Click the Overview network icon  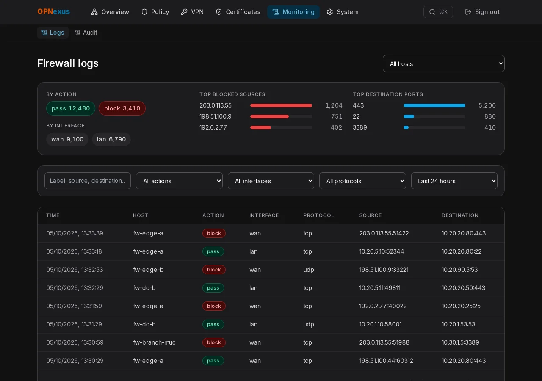click(94, 12)
